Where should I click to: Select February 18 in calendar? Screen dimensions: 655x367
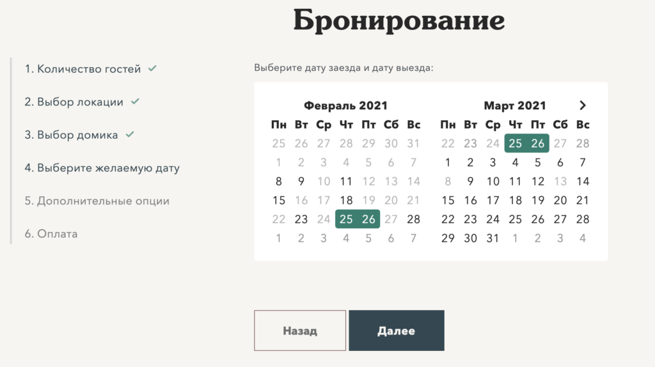coord(346,200)
